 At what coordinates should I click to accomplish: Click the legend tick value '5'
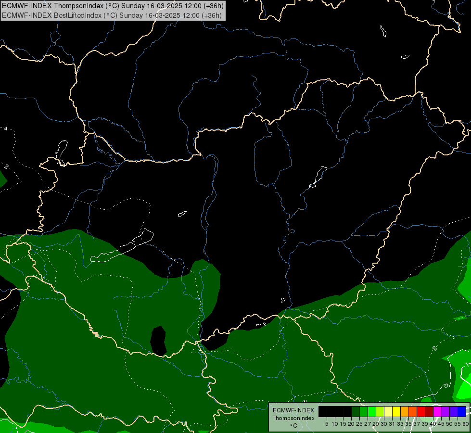(x=327, y=424)
